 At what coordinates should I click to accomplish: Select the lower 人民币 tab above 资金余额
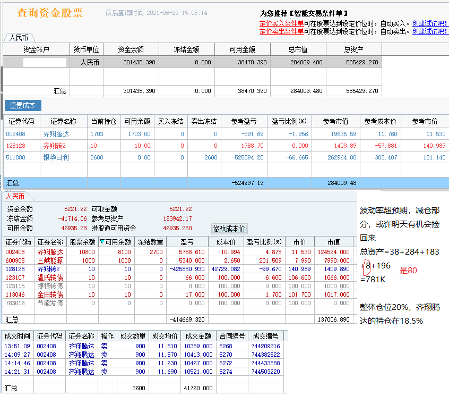point(15,196)
